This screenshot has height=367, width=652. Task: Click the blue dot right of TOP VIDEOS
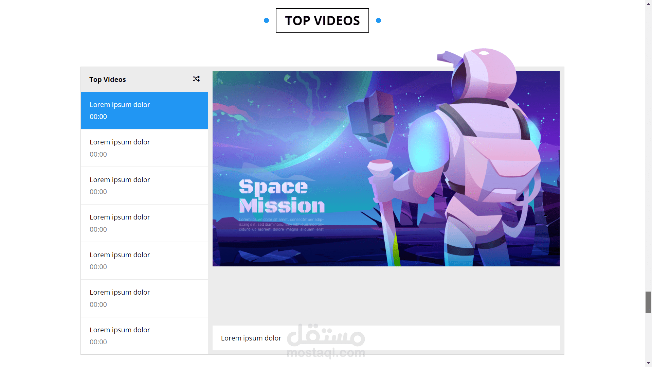click(x=378, y=20)
